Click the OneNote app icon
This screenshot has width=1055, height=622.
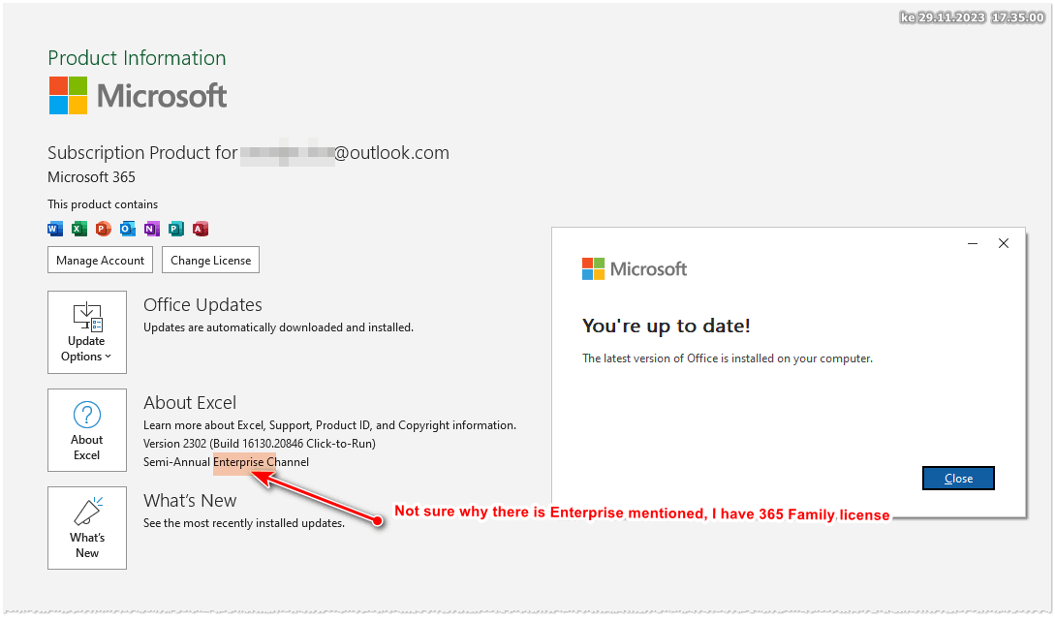pyautogui.click(x=152, y=229)
